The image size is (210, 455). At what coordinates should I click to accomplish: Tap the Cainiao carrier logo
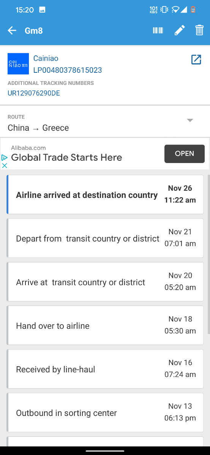(x=18, y=64)
